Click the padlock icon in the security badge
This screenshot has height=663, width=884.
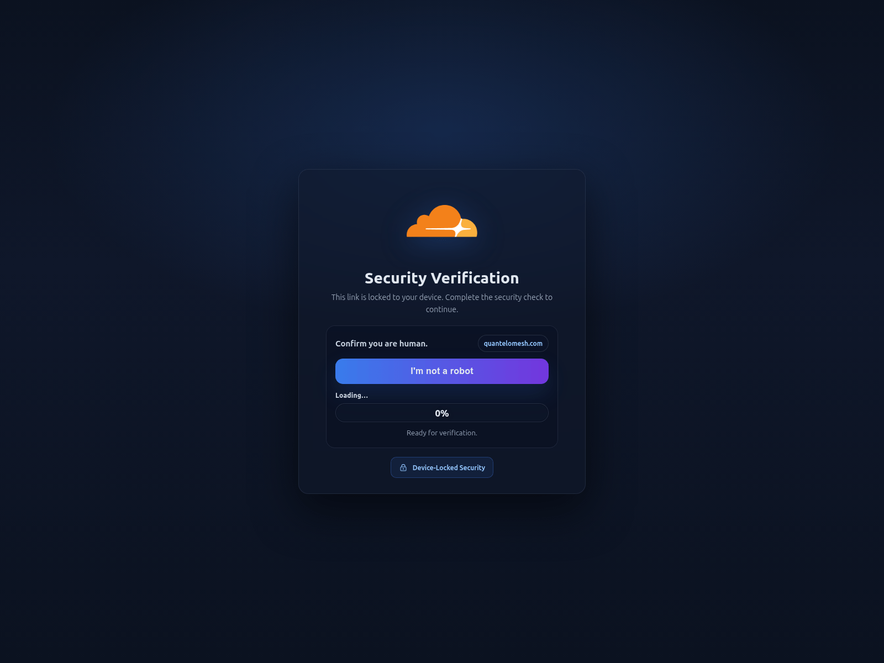tap(403, 467)
